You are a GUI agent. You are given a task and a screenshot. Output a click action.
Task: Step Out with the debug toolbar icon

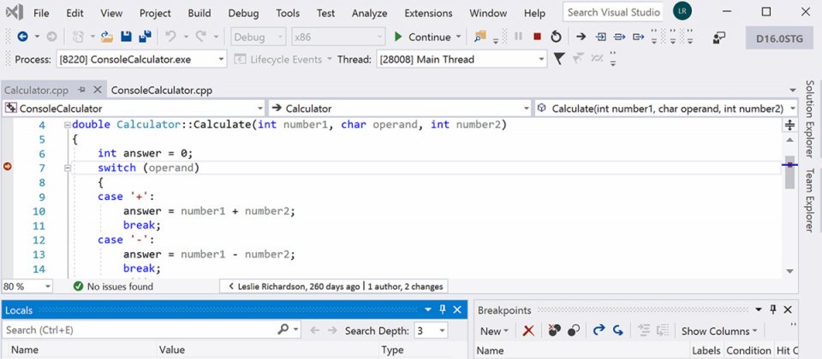tap(638, 37)
